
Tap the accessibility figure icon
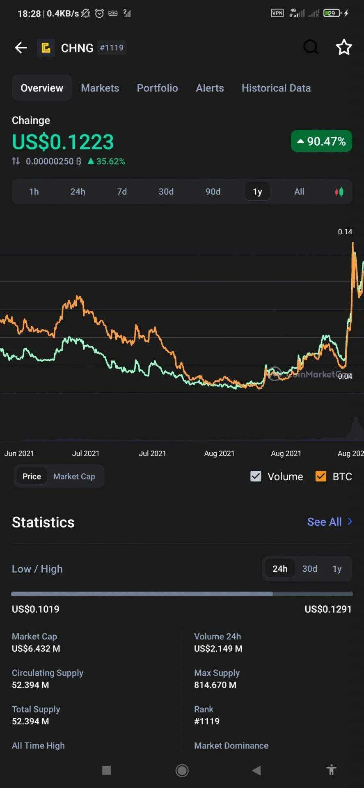click(331, 770)
